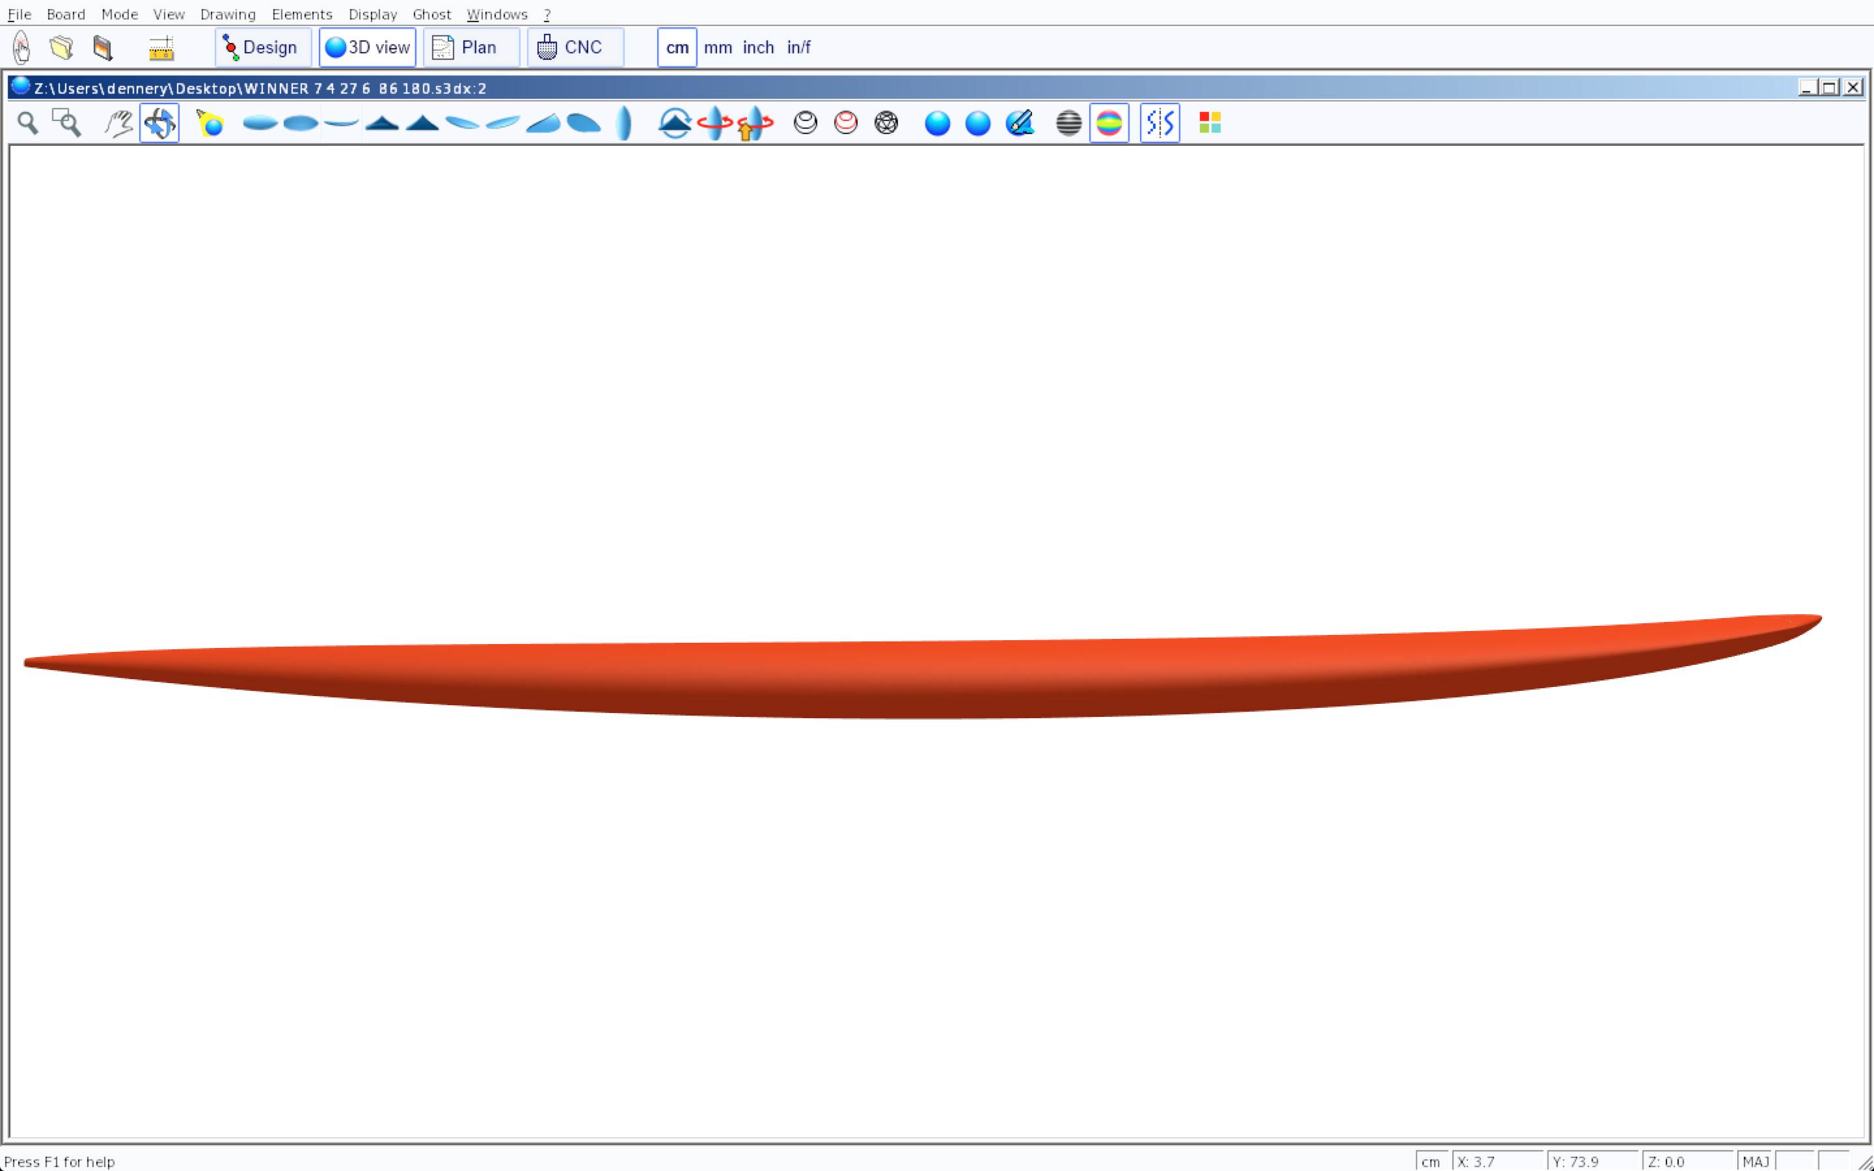The height and width of the screenshot is (1171, 1874).
Task: Click the striped zebra sphere rendering icon
Action: coord(1068,123)
